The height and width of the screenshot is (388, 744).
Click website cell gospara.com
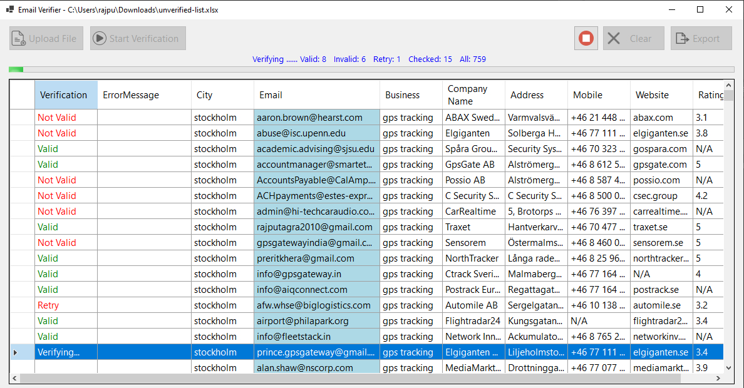tap(661, 149)
